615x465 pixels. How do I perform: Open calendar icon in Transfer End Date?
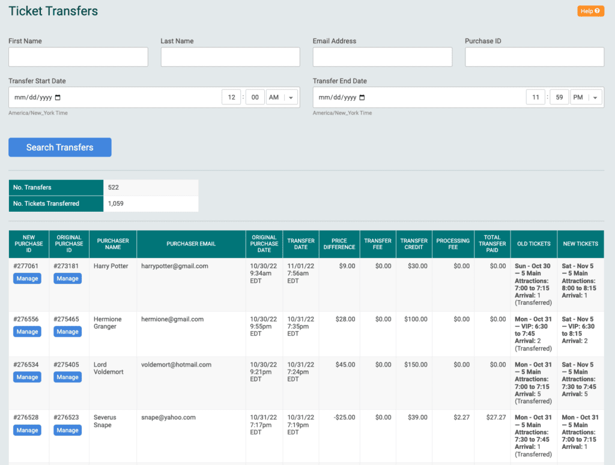pyautogui.click(x=362, y=98)
